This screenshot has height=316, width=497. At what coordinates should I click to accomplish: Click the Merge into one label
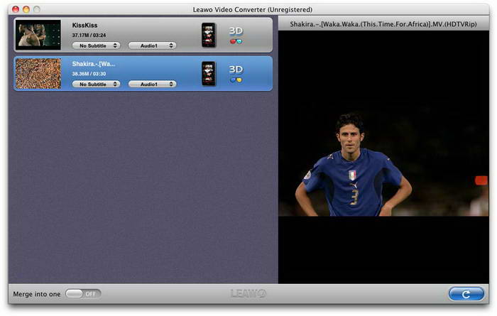37,294
